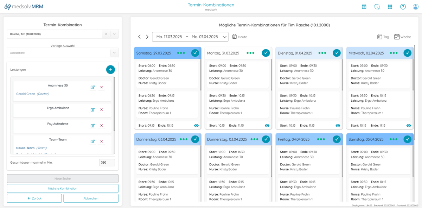Click the Abbrechen button
This screenshot has height=208, width=422.
pos(91,198)
